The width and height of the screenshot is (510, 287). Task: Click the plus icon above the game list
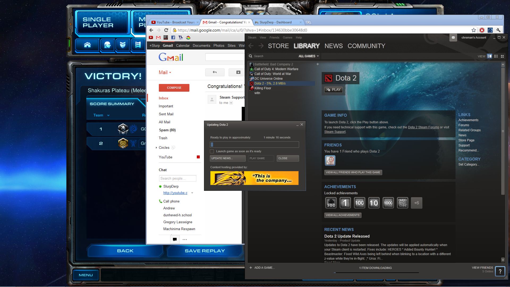(317, 64)
